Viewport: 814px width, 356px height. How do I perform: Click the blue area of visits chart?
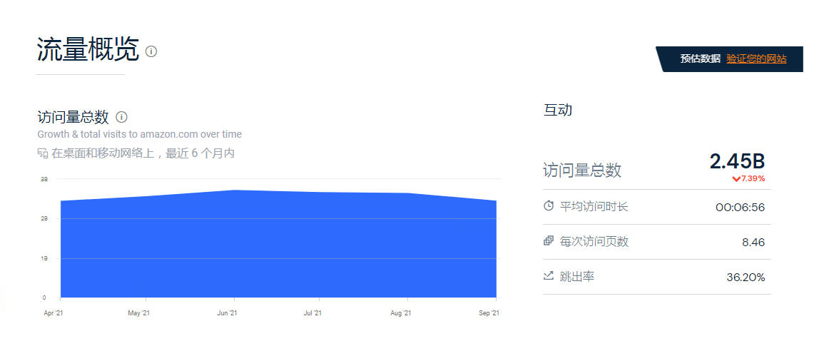pos(278,249)
